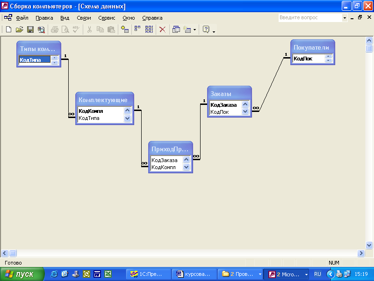Click the Show Table icon with the plus
Image resolution: width=374 pixels, height=281 pixels.
(x=124, y=30)
